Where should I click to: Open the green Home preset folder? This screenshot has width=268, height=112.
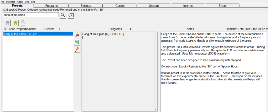click(x=15, y=23)
